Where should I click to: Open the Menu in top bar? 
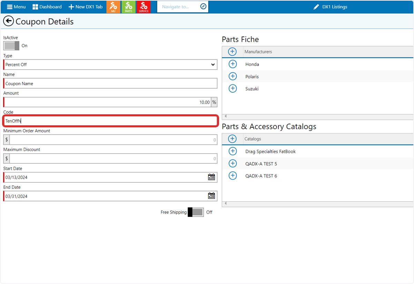point(16,7)
